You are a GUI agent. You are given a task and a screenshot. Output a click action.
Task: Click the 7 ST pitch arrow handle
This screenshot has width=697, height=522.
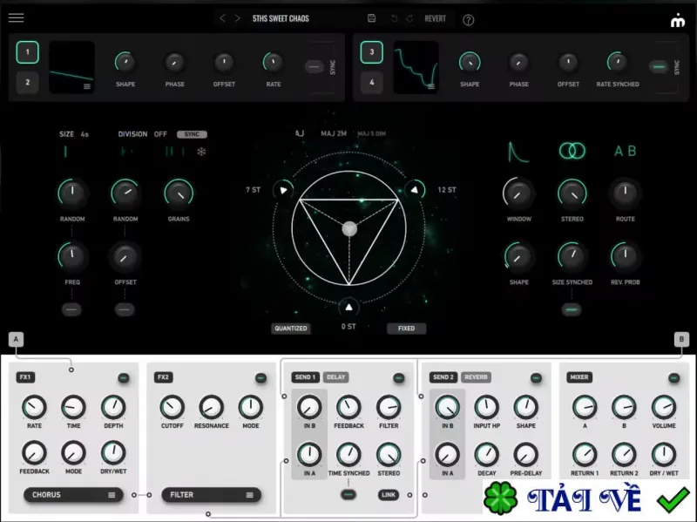(282, 190)
